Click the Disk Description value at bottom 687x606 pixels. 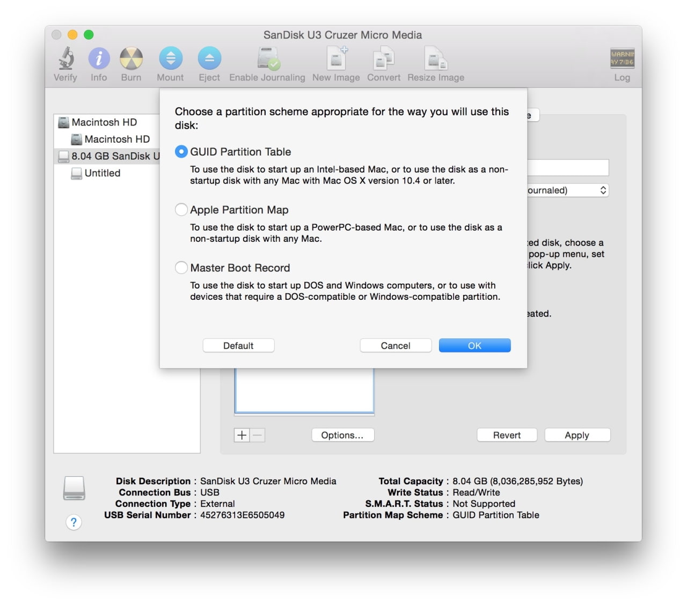(x=268, y=481)
